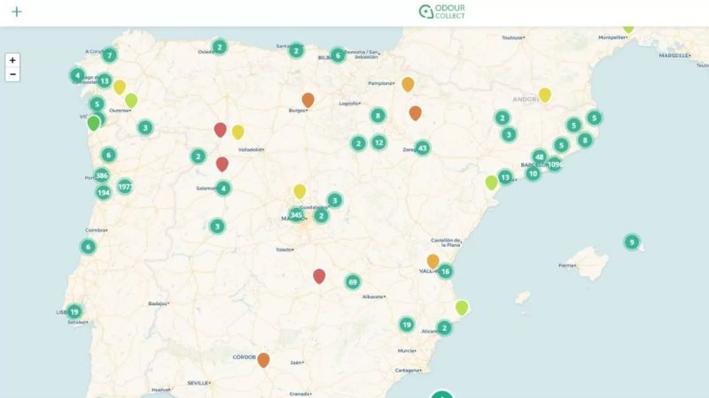Select the 9 cluster east of Mallorca
The width and height of the screenshot is (709, 398).
click(632, 242)
